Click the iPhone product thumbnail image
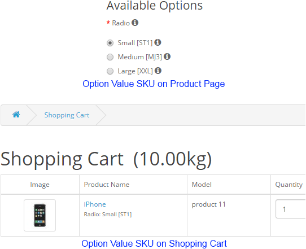Screen dimensions: 306x249 (x=40, y=216)
